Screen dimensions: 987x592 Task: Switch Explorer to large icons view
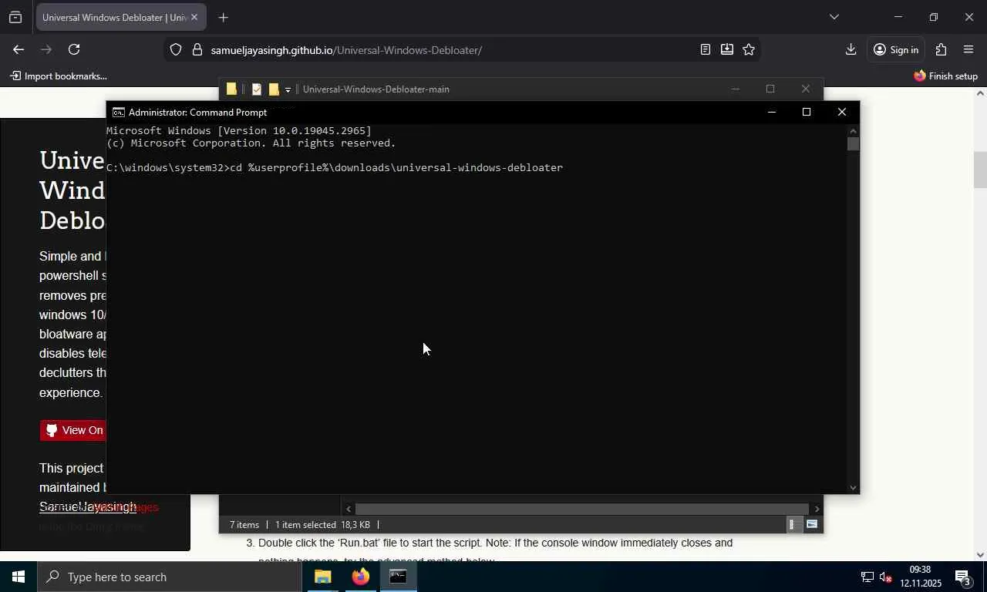[811, 524]
